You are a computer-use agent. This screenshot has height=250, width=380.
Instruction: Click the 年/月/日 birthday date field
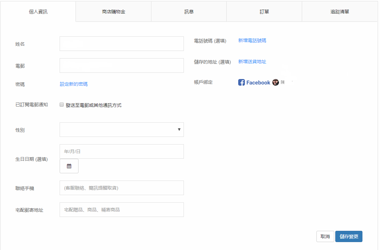pyautogui.click(x=122, y=151)
